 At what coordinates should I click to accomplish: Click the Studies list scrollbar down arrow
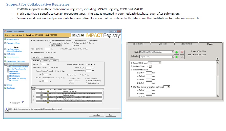point(218,95)
